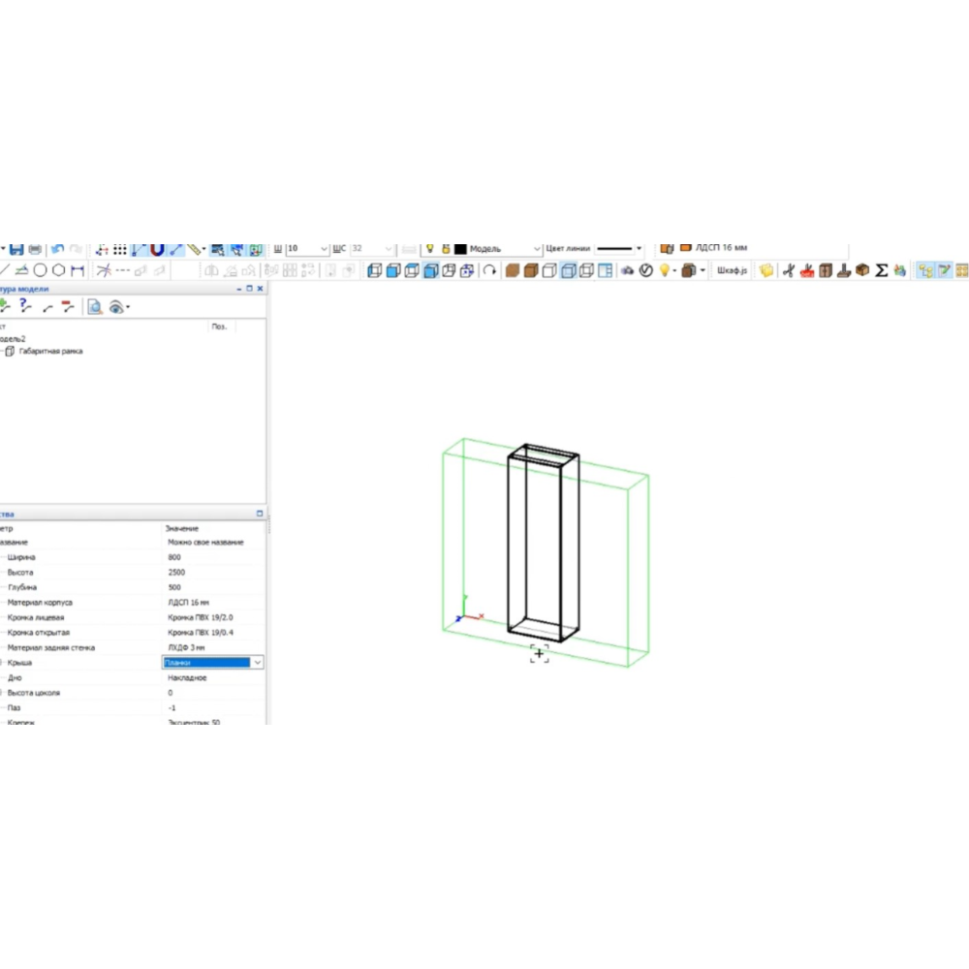Viewport: 969px width, 969px height.
Task: Click the black color swatch in toolbar
Action: [x=460, y=249]
